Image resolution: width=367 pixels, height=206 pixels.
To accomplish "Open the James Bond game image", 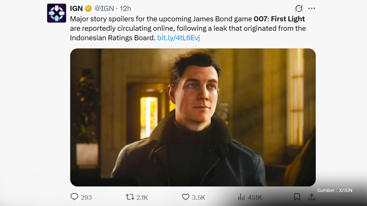I will click(x=193, y=117).
